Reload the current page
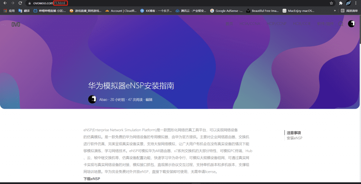 point(20,3)
